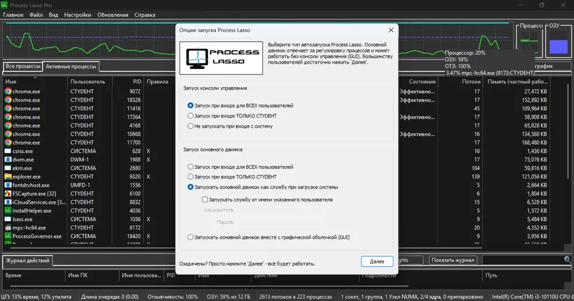
Task: Click the mpc-hc64.exe process icon
Action: tap(8, 228)
